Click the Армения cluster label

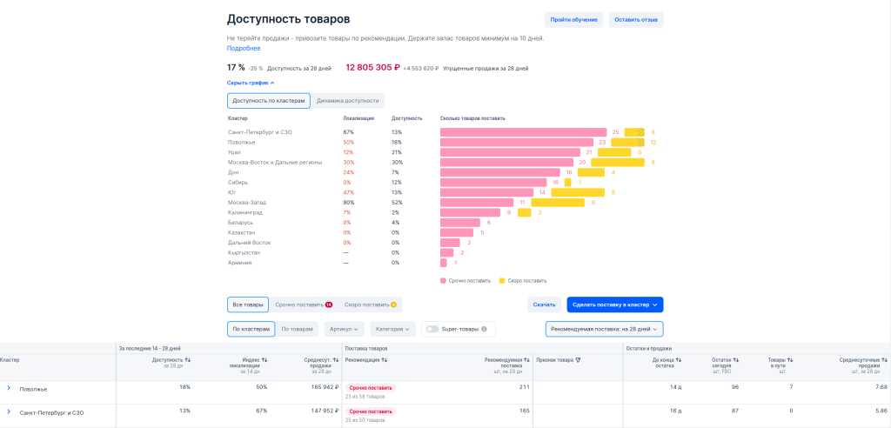[x=239, y=263]
